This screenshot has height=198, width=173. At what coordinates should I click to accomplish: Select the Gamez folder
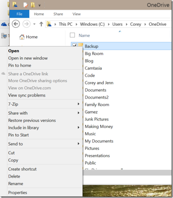[x=91, y=112]
